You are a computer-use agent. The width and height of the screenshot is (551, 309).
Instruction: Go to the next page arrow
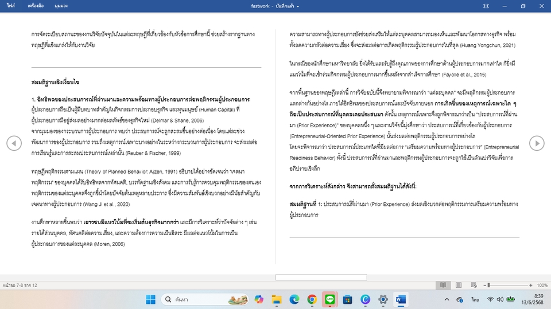pyautogui.click(x=537, y=143)
